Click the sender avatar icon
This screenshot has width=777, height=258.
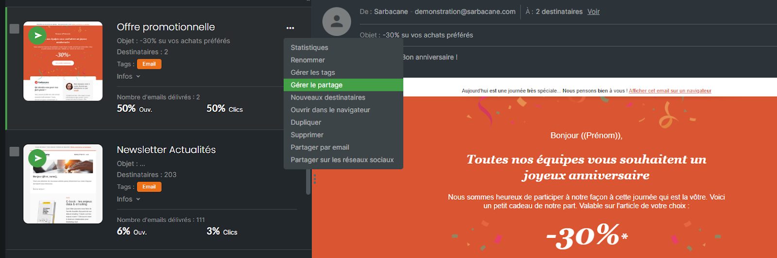tap(337, 21)
